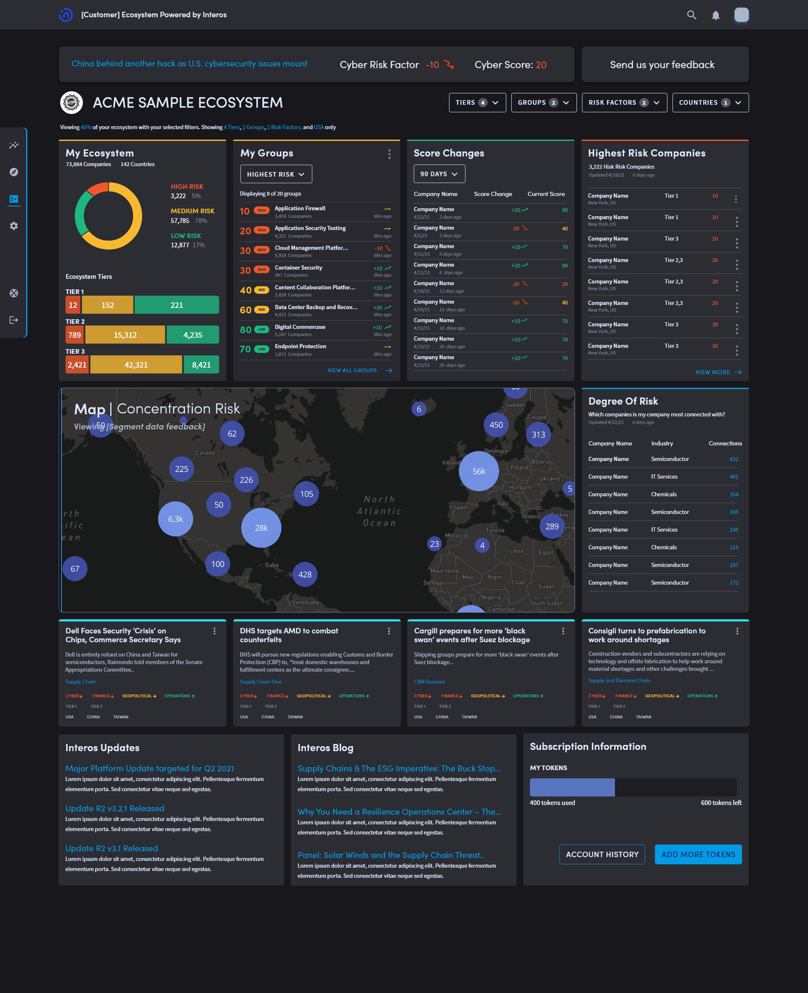Click the logout icon in the sidebar
Viewport: 808px width, 993px height.
pos(14,320)
